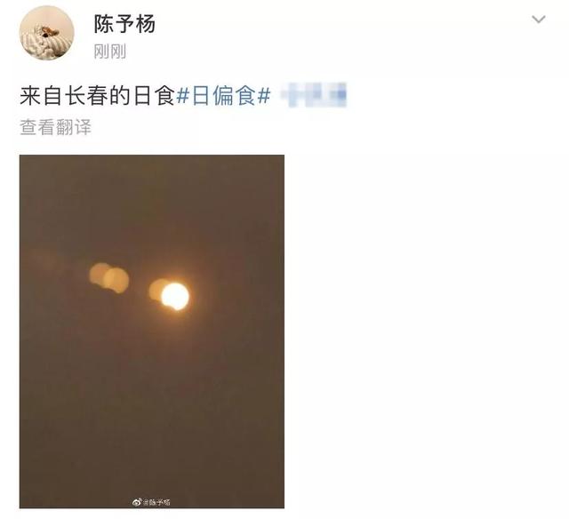Click the @陈予杨 watermark text in photo

click(156, 502)
